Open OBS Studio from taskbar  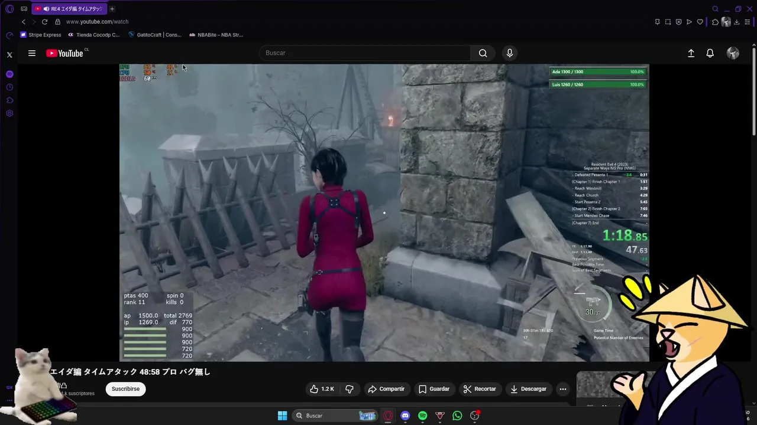(474, 416)
